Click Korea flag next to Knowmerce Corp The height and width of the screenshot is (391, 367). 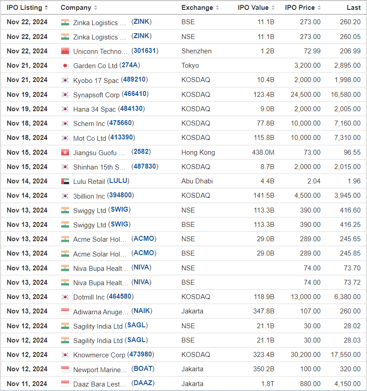coord(65,355)
